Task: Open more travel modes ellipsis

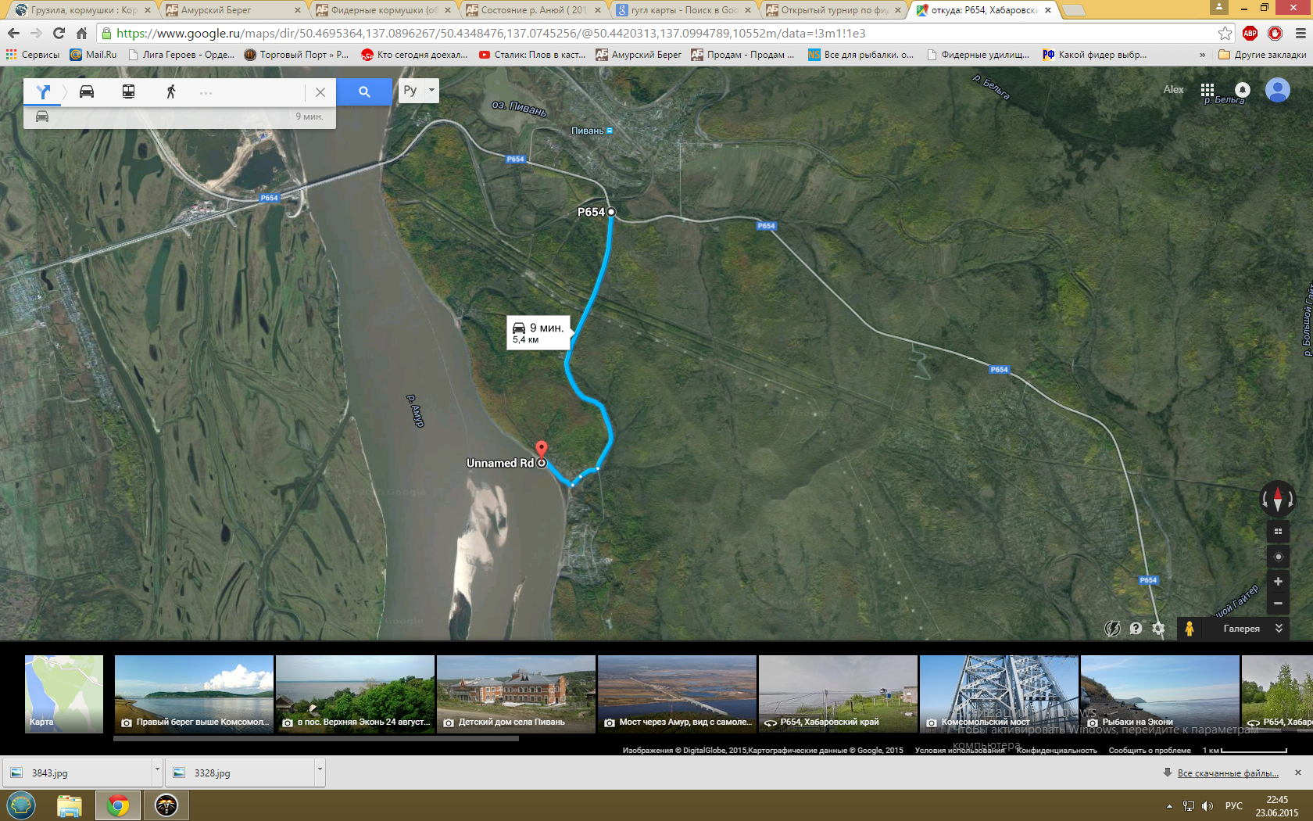Action: [206, 92]
